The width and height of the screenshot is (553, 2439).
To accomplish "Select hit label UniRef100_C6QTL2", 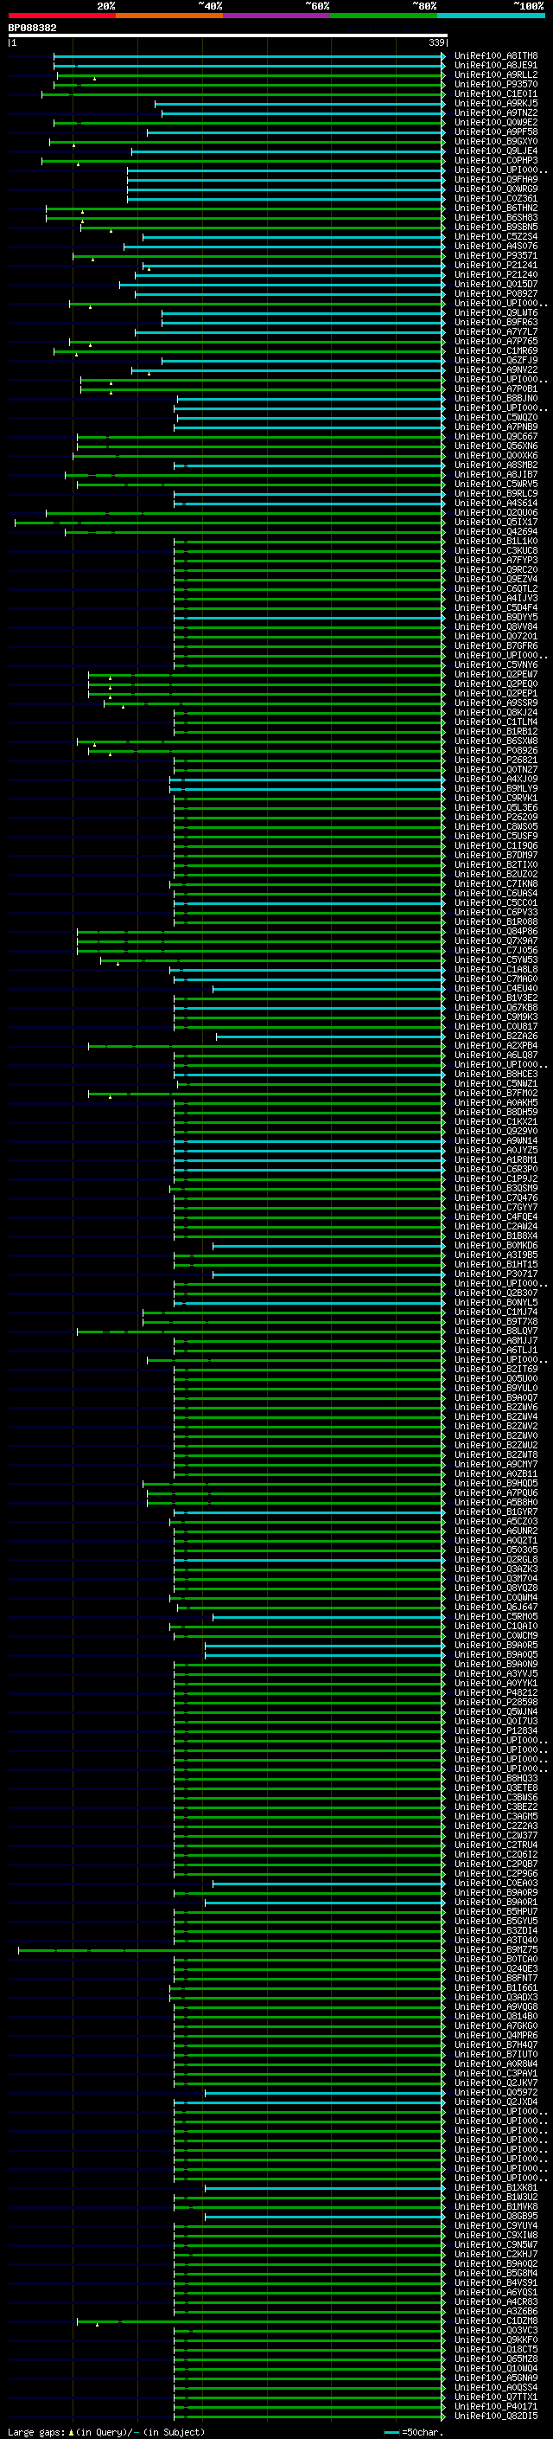I will click(x=495, y=589).
